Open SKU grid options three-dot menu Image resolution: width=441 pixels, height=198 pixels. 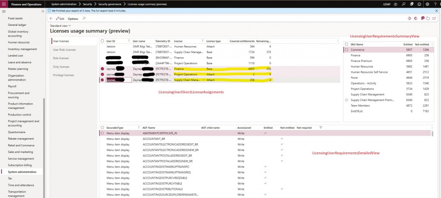[432, 44]
